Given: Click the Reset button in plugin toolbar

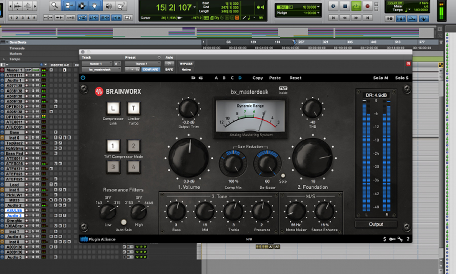Looking at the screenshot, I should click(295, 78).
